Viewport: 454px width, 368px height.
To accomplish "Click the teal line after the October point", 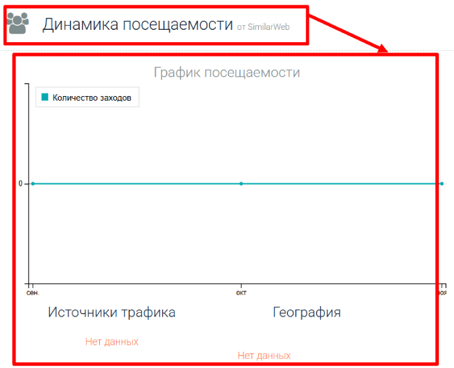I will pyautogui.click(x=340, y=184).
